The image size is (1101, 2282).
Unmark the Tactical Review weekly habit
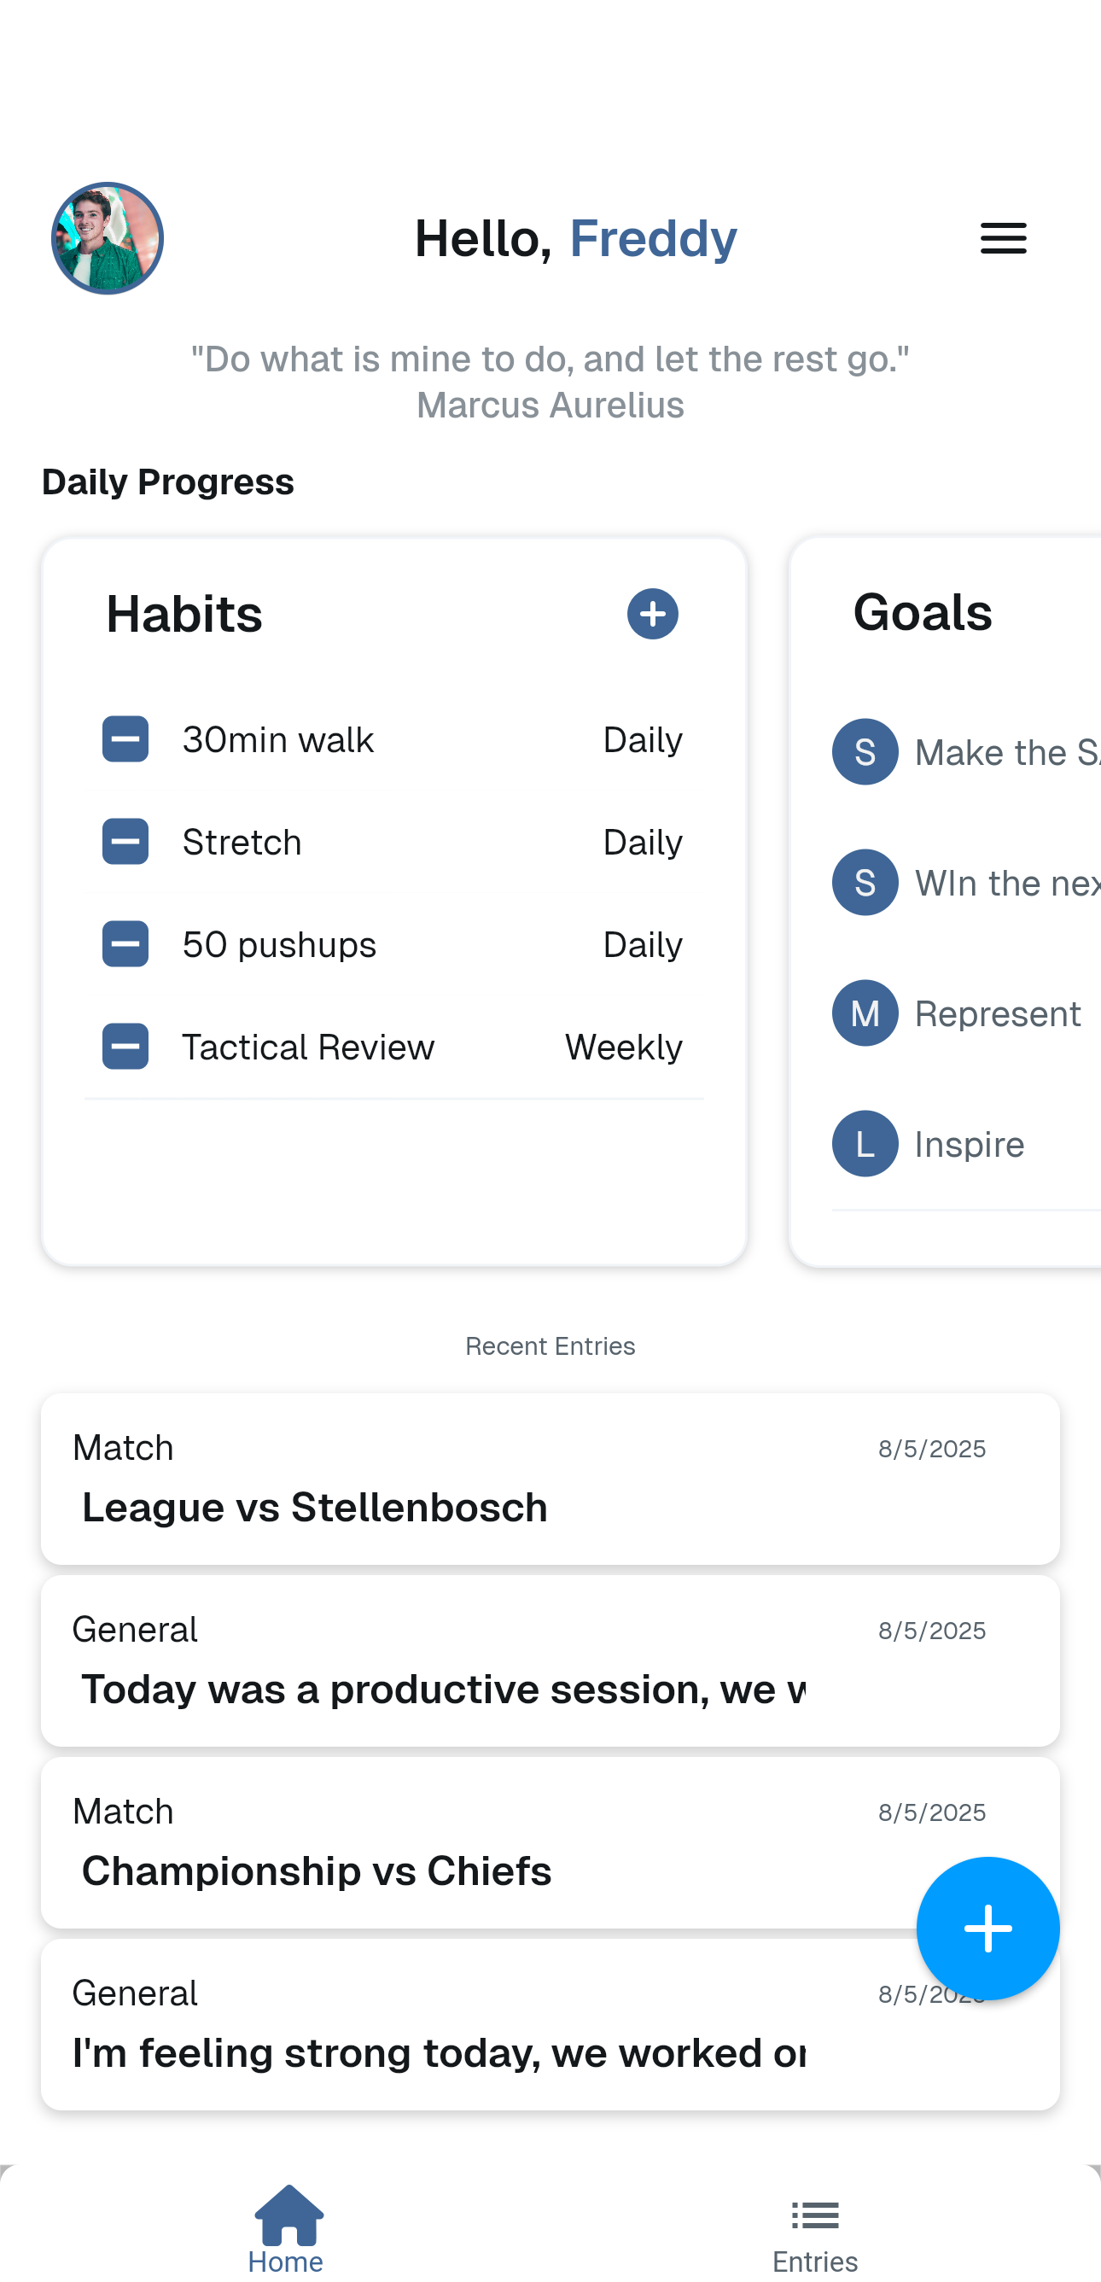tap(125, 1046)
